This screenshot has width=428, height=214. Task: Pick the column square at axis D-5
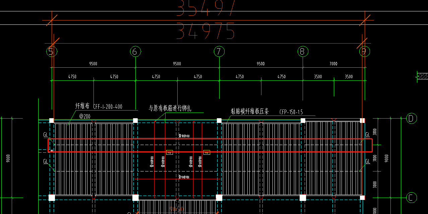click(x=51, y=120)
